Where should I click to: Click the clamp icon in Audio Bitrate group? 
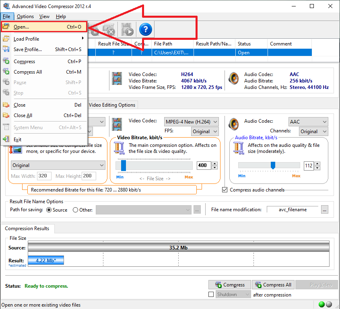coord(239,148)
